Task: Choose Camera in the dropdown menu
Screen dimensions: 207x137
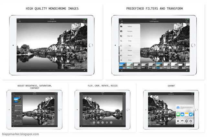Action: pos(130,31)
